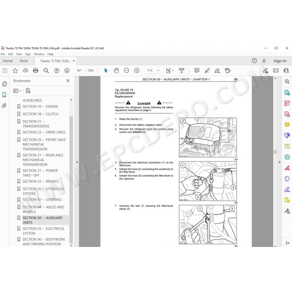This screenshot has height=292, width=292.
Task: Switch to the Tools tab
Action: (x=24, y=61)
